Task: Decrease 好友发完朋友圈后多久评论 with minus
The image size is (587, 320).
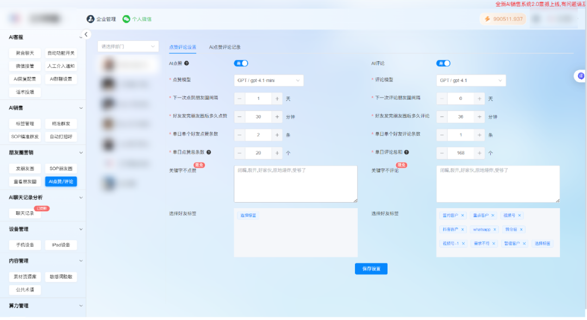Action: [x=442, y=117]
